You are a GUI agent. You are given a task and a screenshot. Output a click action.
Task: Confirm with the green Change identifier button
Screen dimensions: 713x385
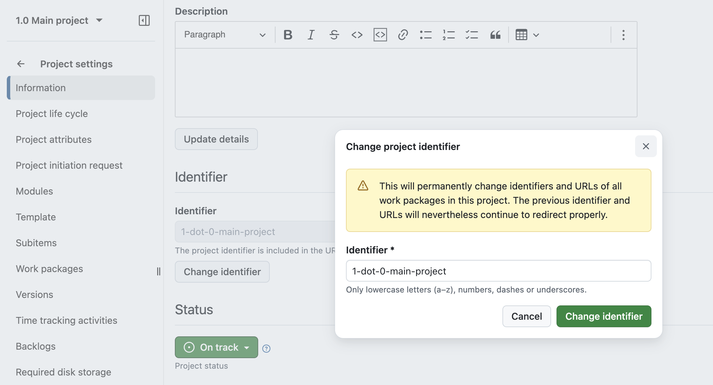pyautogui.click(x=603, y=316)
